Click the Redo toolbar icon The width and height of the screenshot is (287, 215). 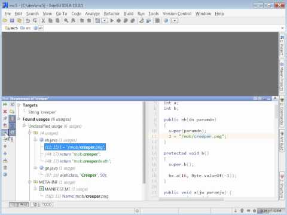point(35,21)
